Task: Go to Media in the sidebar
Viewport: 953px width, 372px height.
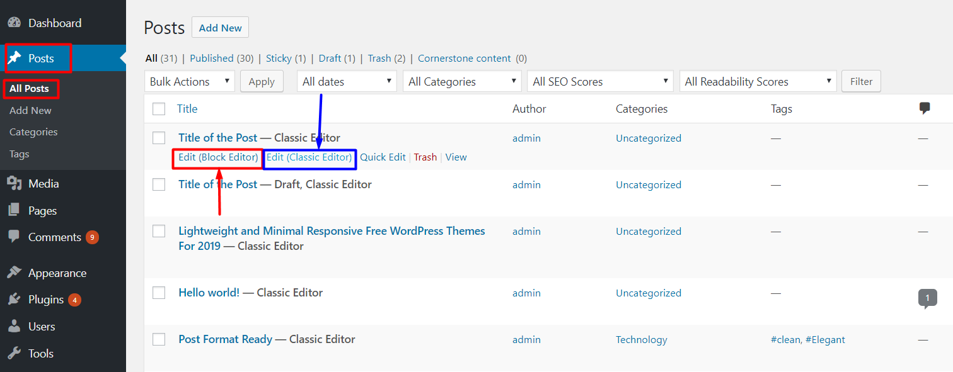Action: point(43,184)
